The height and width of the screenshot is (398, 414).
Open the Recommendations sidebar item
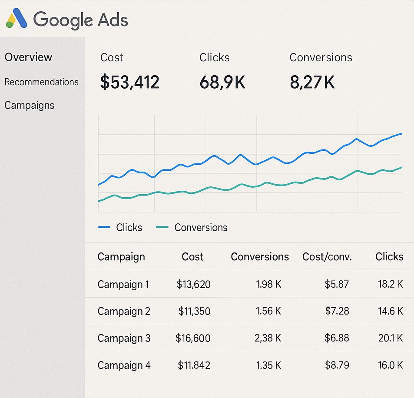(x=41, y=82)
